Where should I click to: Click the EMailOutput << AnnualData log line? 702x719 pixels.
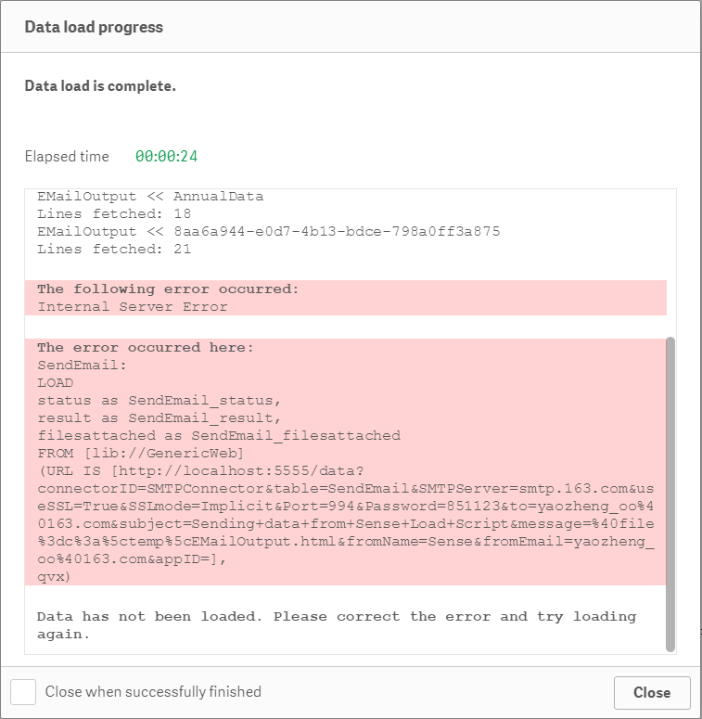click(x=150, y=197)
